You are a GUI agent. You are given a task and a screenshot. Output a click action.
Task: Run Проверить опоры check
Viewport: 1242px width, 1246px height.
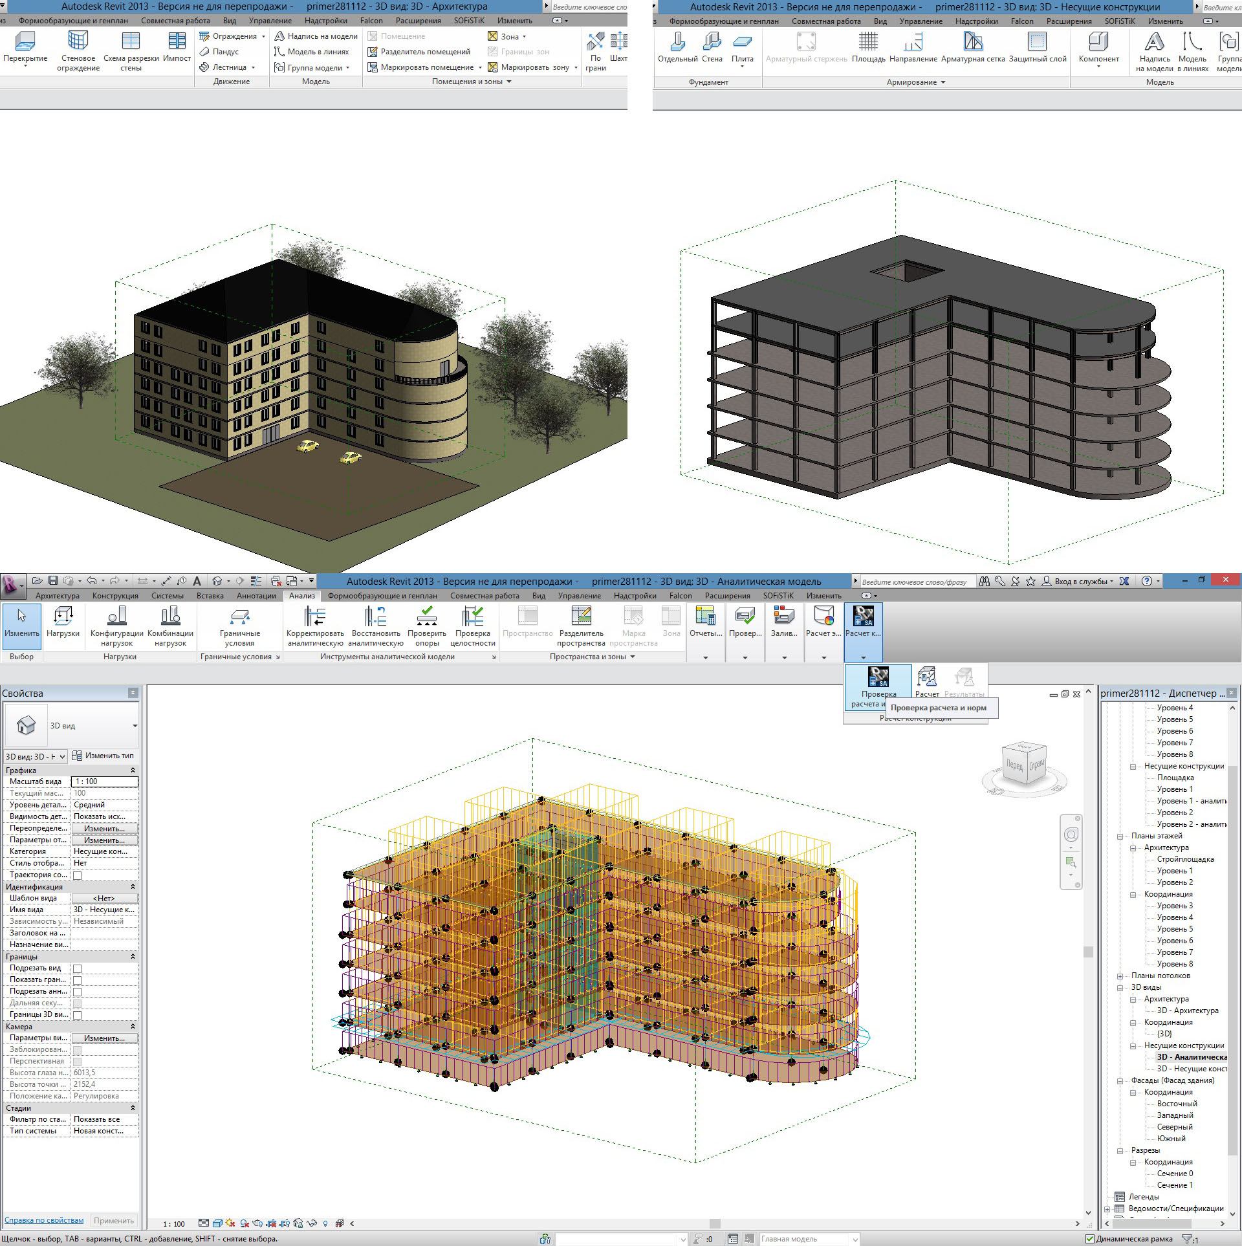pyautogui.click(x=427, y=626)
